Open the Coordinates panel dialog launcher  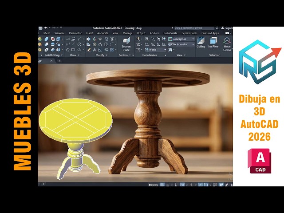click(x=166, y=55)
